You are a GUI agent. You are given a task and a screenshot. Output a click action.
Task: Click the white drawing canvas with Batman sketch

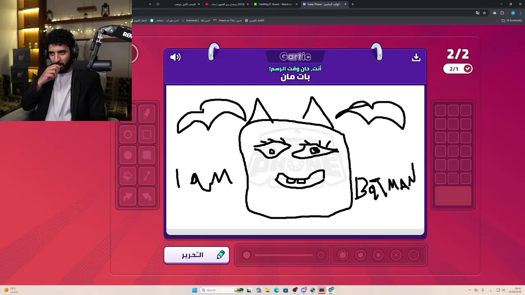pos(295,158)
